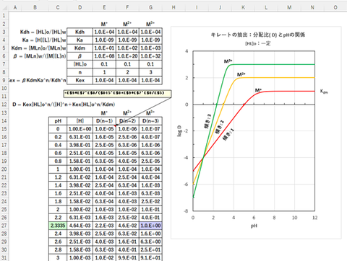Select row 14 header
Image resolution: width=347 pixels, height=261 pixels.
pos(4,120)
